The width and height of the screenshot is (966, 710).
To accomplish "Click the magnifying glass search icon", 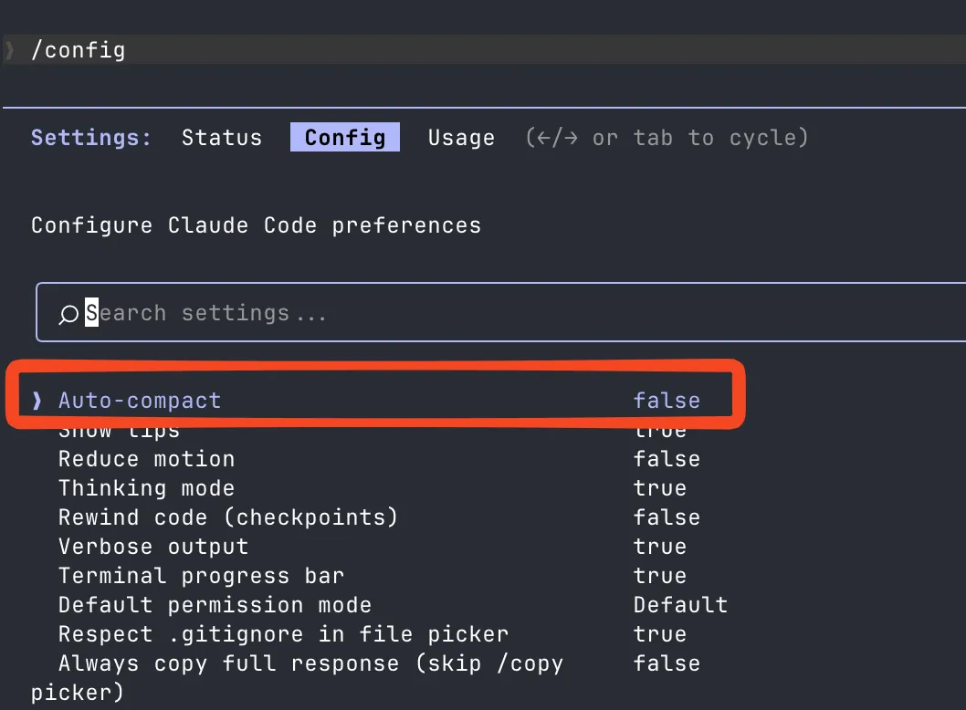I will (68, 313).
